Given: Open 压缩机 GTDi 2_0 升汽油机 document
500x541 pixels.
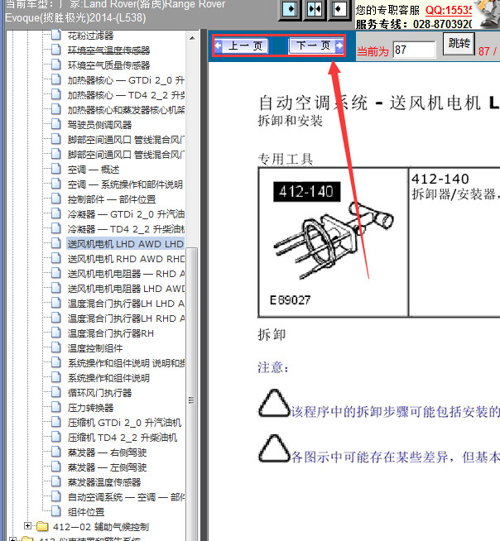Looking at the screenshot, I should click(124, 423).
